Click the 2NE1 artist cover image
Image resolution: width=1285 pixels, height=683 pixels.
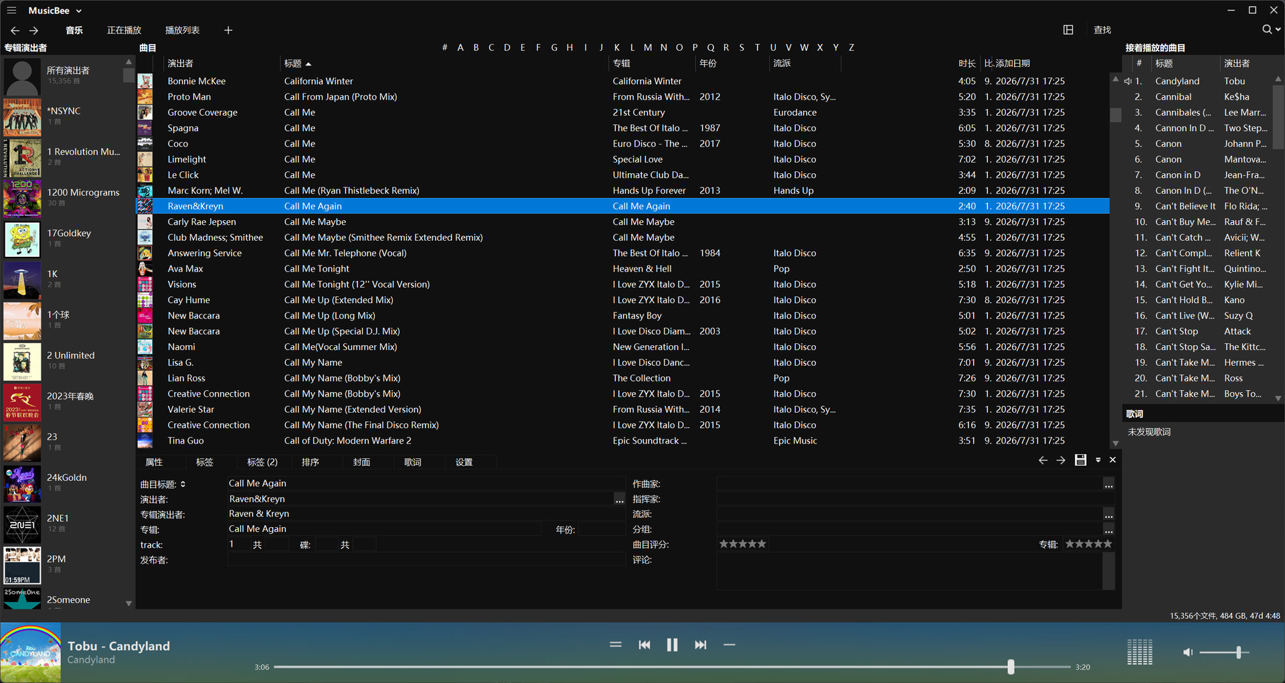(x=22, y=524)
